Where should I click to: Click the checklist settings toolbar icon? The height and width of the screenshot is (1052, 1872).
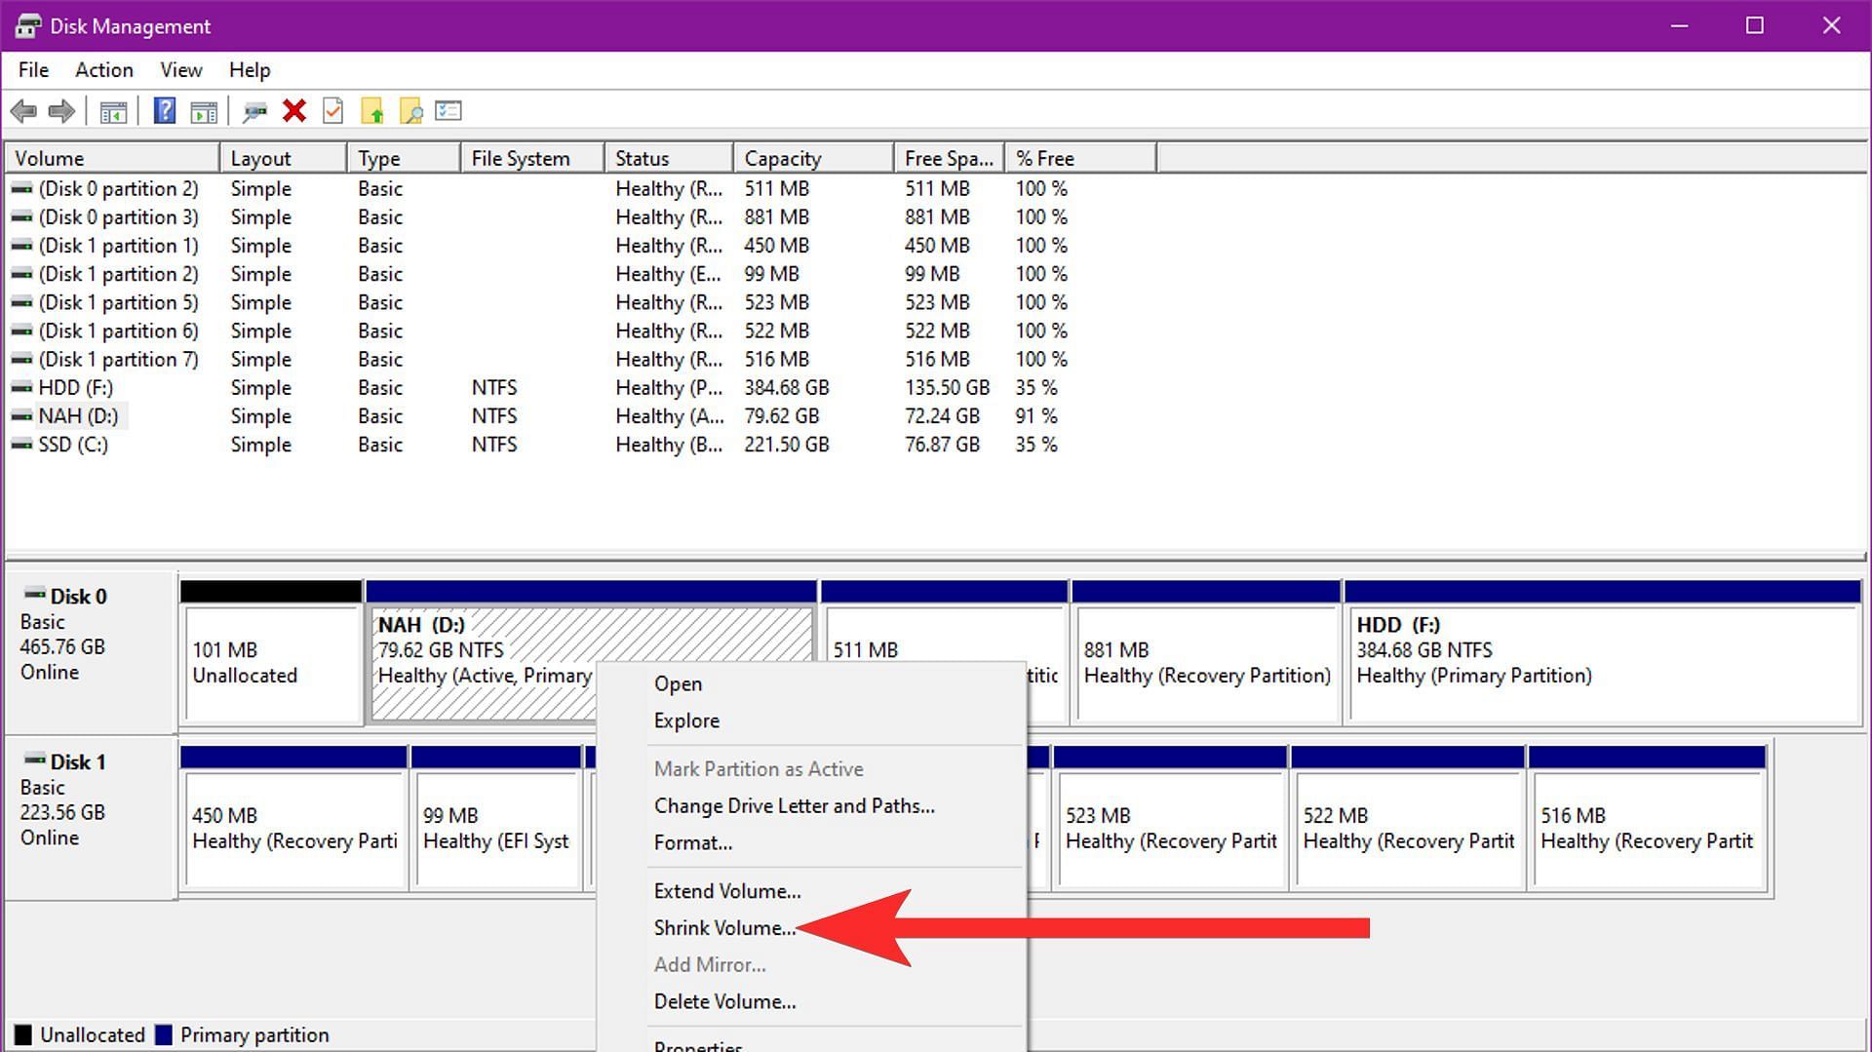[x=448, y=111]
